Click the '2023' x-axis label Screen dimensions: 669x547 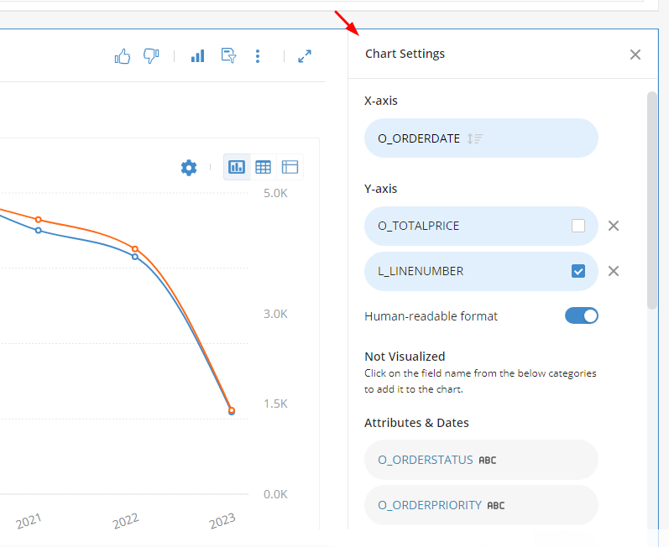(222, 520)
